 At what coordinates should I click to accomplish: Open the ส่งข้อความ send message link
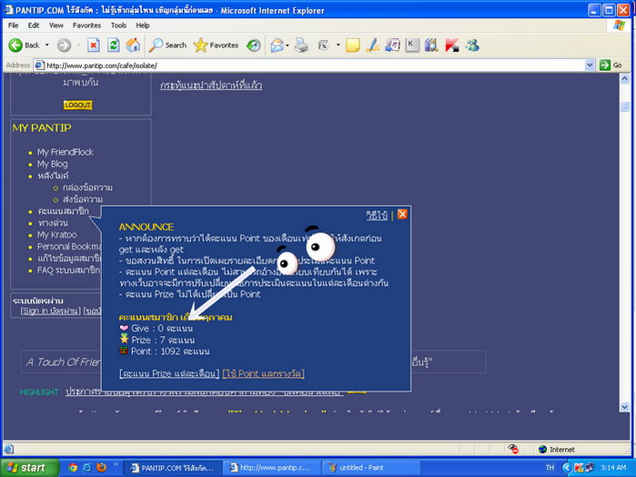(x=83, y=199)
